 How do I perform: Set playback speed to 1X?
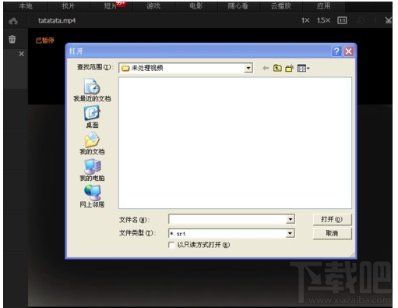[305, 20]
